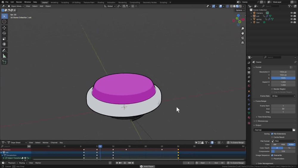Enable the Cache Result checkbox

coord(272,137)
